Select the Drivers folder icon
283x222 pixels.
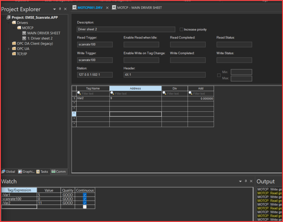coord(14,22)
